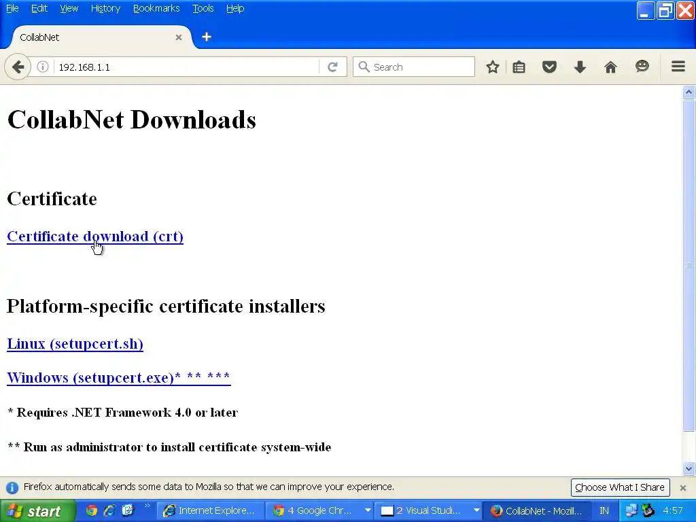The image size is (696, 522).
Task: Switch to Internet Explorer taskbar button
Action: 211,511
